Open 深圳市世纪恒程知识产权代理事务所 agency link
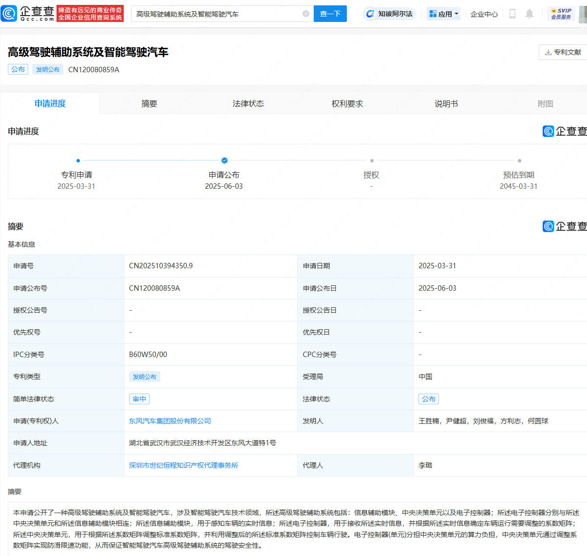This screenshot has height=556, width=587. pyautogui.click(x=184, y=465)
